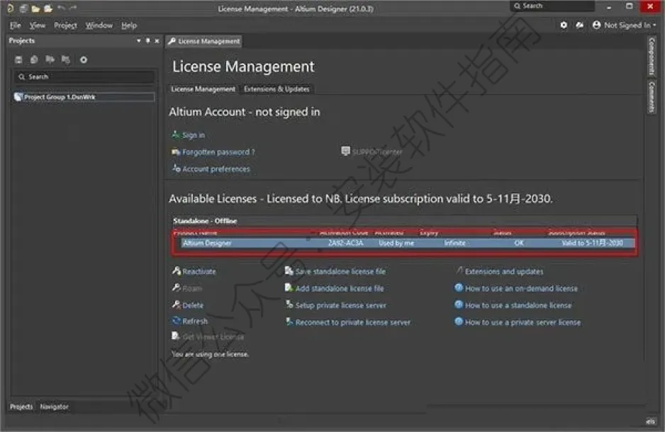Screen dimensions: 665x432
Task: Open Account preferences link
Action: pyautogui.click(x=216, y=169)
